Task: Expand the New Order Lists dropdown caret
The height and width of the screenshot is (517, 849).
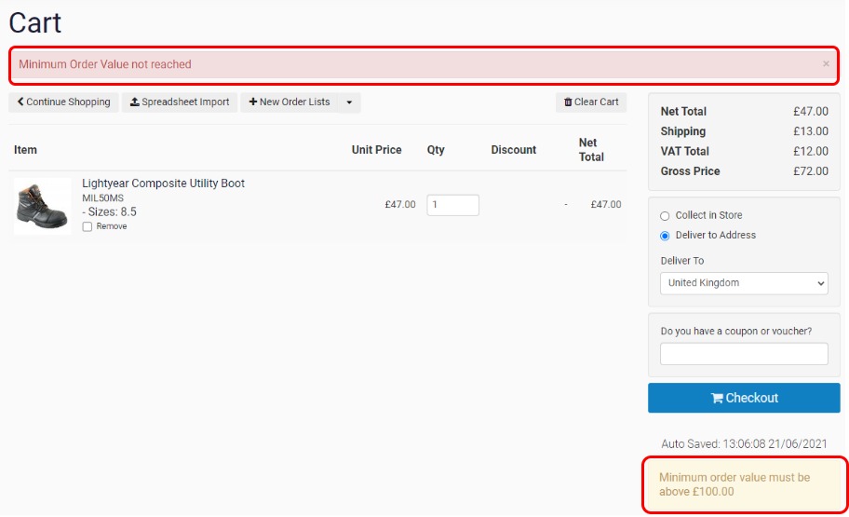Action: click(349, 102)
